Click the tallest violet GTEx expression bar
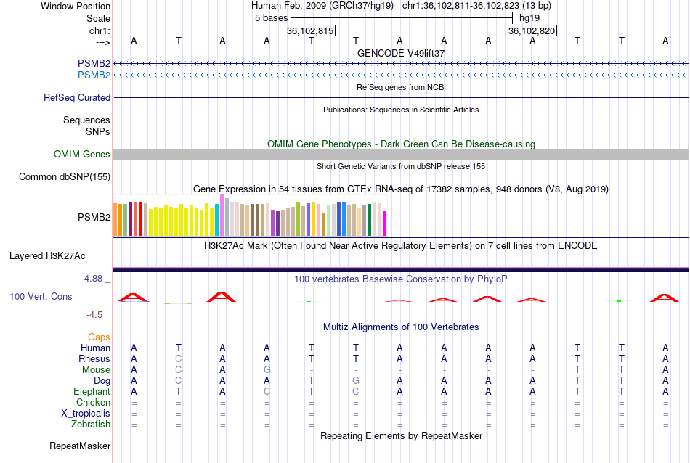This screenshot has width=690, height=463. point(222,216)
